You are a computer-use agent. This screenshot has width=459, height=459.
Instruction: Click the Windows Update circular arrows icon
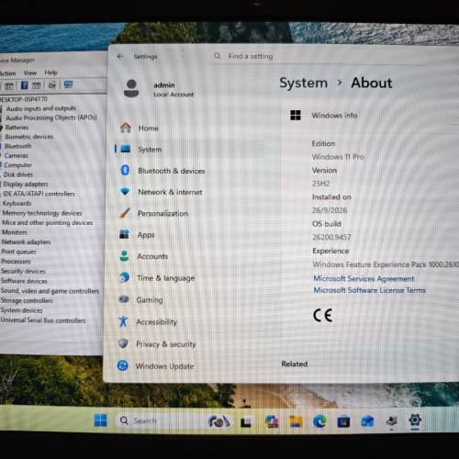point(123,365)
